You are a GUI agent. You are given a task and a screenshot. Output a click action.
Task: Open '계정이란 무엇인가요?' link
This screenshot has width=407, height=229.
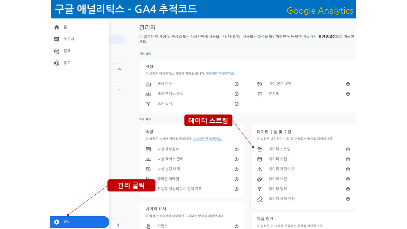pyautogui.click(x=220, y=73)
